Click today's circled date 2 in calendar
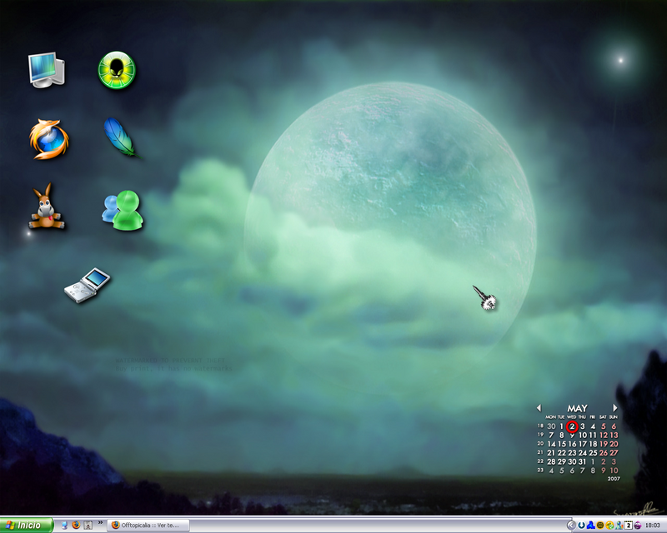Image resolution: width=667 pixels, height=533 pixels. coord(572,426)
